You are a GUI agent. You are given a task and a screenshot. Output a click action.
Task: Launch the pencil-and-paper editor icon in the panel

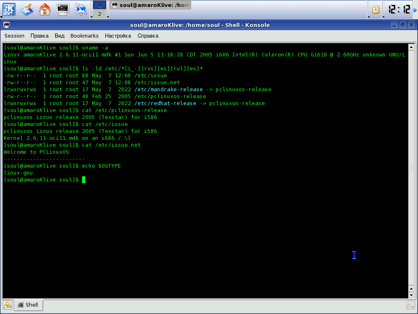(x=27, y=9)
